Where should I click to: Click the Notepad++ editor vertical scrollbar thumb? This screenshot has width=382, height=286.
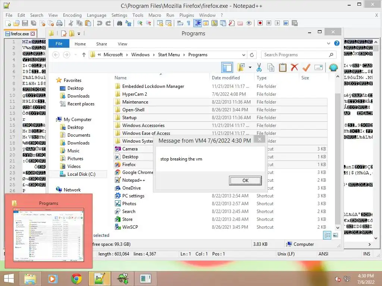[x=376, y=48]
